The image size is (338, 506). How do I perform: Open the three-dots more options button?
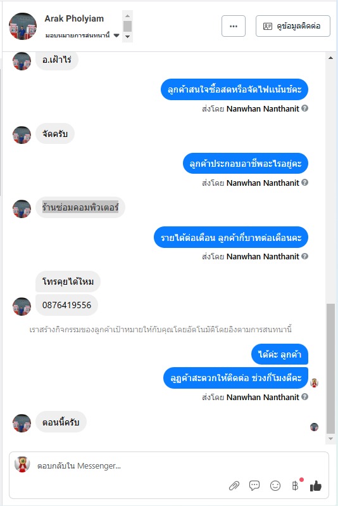(x=234, y=26)
